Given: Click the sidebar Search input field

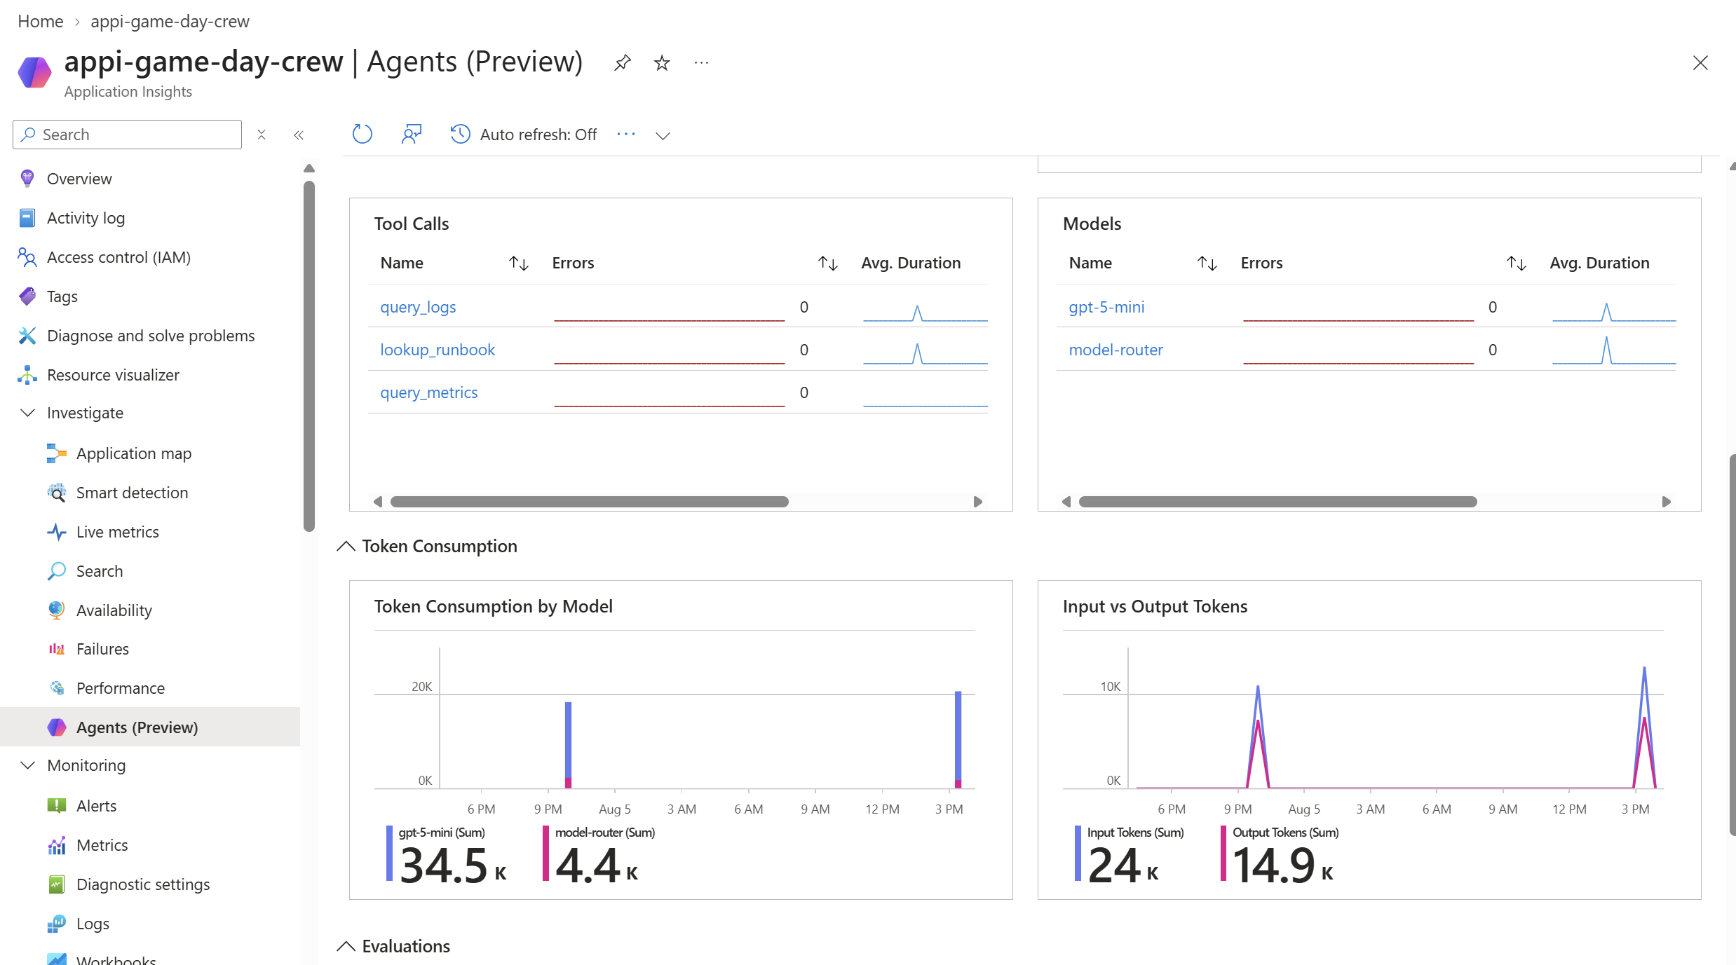Looking at the screenshot, I should [127, 135].
